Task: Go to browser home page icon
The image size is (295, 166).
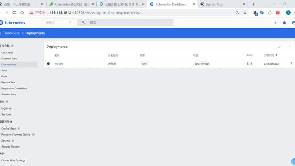Action: (x=22, y=12)
